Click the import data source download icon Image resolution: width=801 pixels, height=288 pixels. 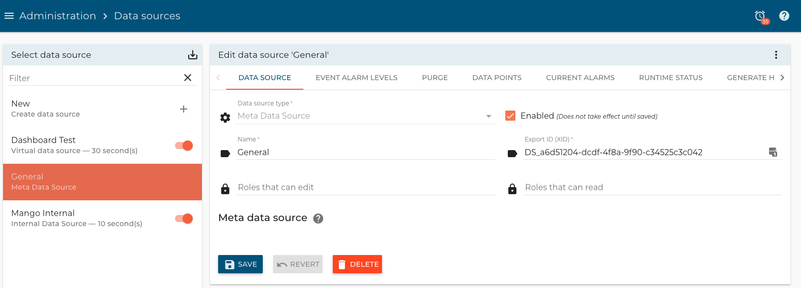click(193, 55)
